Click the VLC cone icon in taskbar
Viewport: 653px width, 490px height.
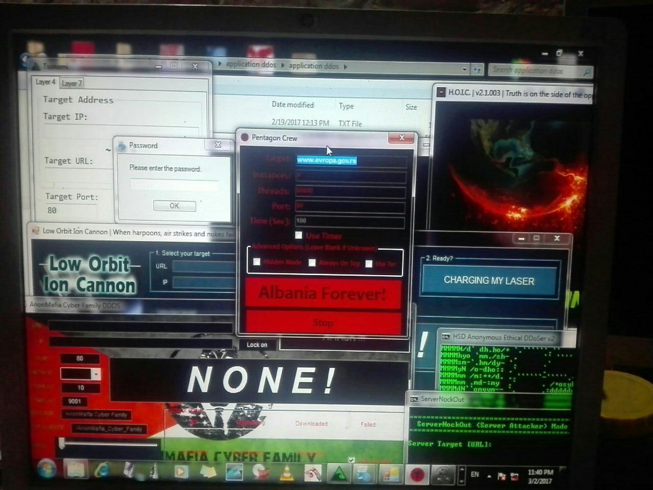(x=286, y=472)
